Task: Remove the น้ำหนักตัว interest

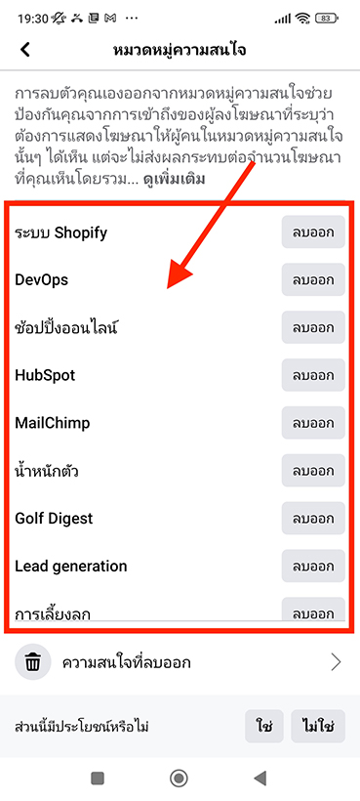Action: [x=313, y=471]
